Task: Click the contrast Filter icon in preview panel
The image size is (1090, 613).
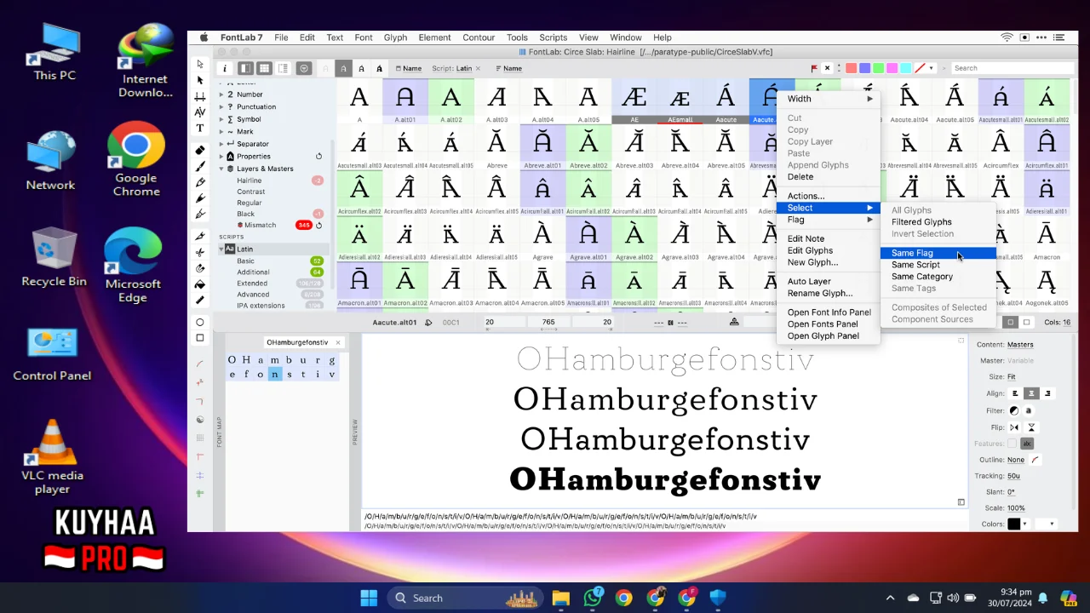Action: [1014, 410]
